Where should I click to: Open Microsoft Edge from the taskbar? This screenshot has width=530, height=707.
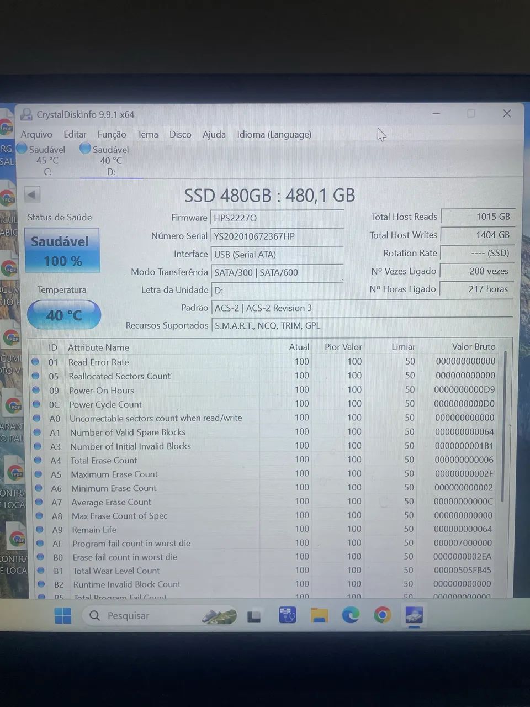(351, 615)
